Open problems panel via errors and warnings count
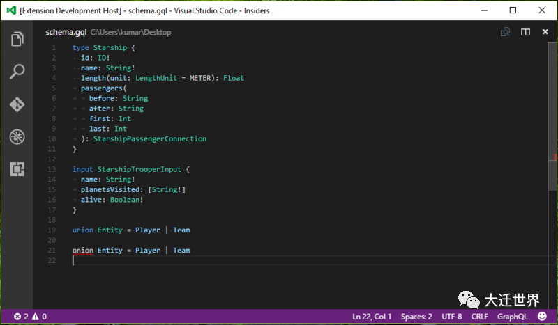This screenshot has height=325, width=558. [30, 317]
